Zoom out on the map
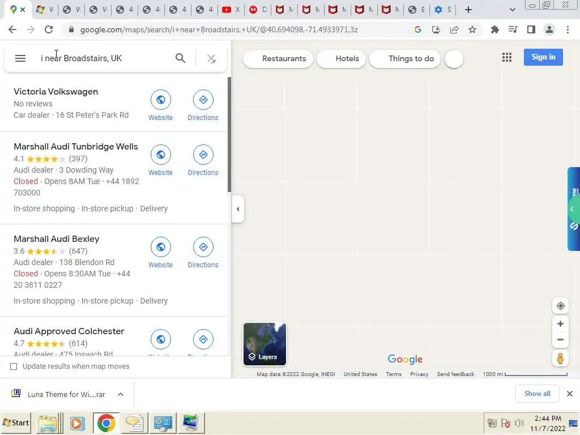The image size is (580, 435). pos(560,340)
